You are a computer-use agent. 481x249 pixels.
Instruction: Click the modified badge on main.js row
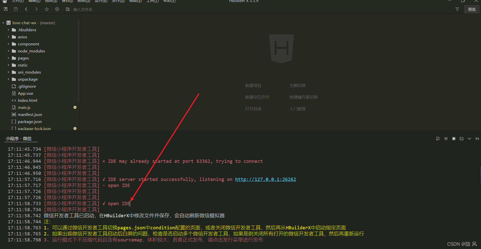[75, 107]
